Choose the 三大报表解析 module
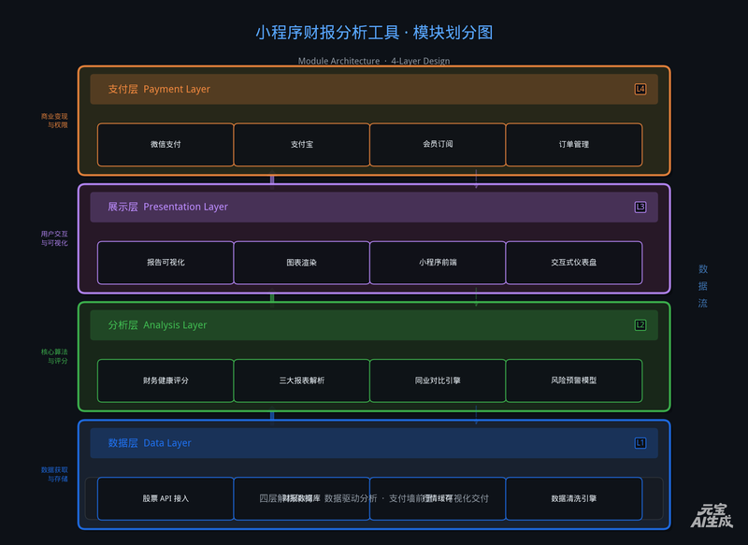 tap(301, 380)
